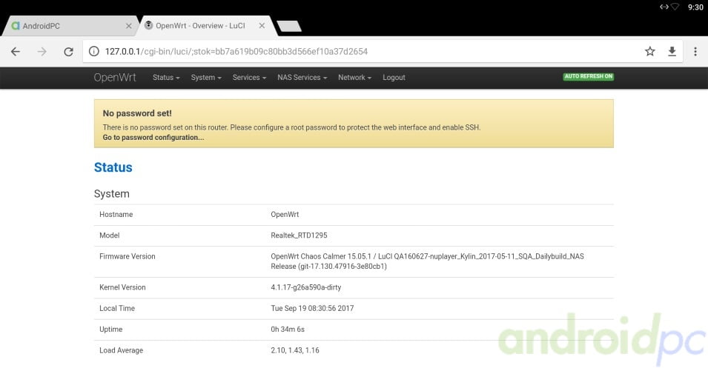This screenshot has width=708, height=368.
Task: Click the 'OpenWrt' hostname value
Action: pyautogui.click(x=285, y=215)
